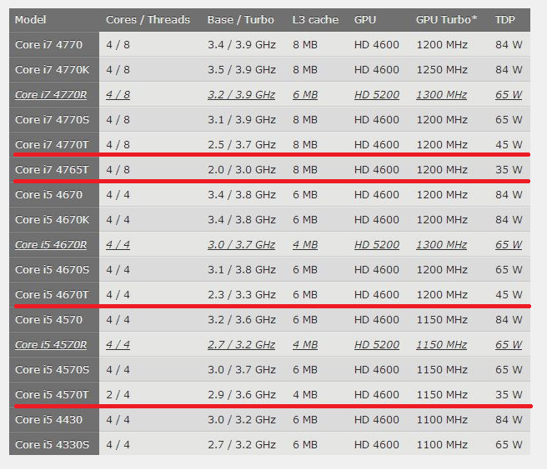Click 3.1 / 3.9 GHz in 4770S row
The width and height of the screenshot is (547, 475).
242,120
